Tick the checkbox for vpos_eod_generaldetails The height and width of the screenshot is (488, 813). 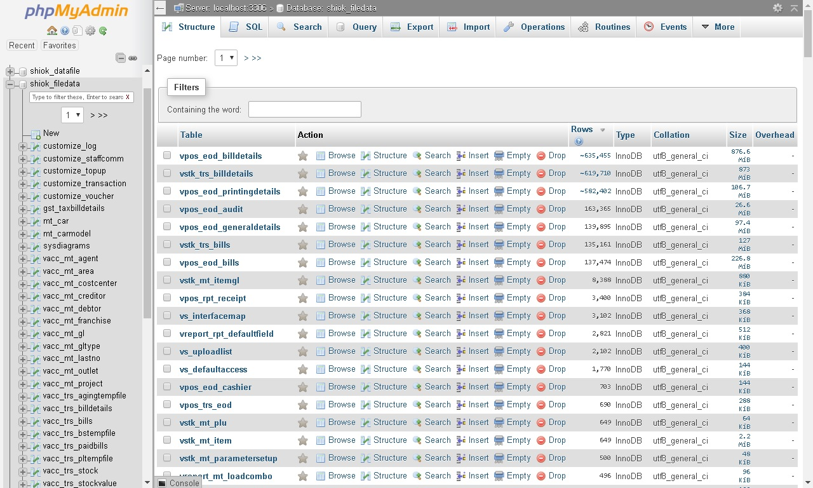click(x=167, y=226)
